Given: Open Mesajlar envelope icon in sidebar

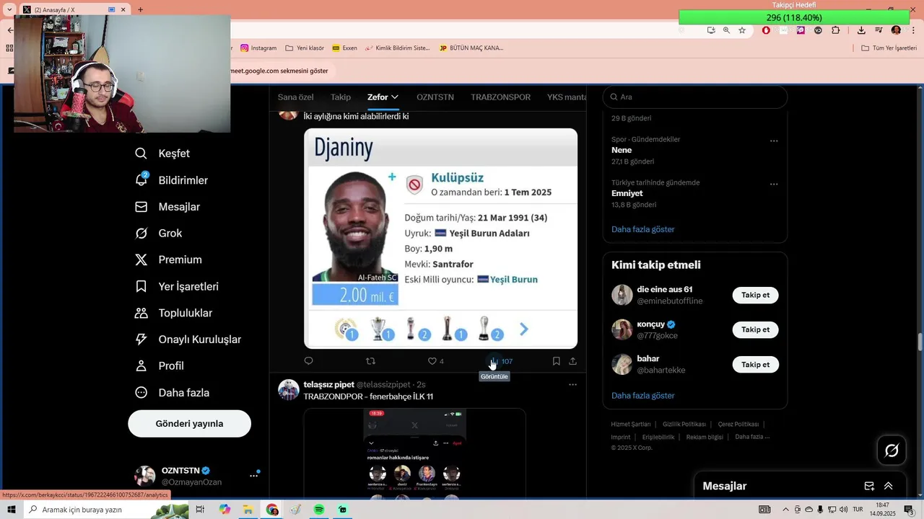Looking at the screenshot, I should [x=141, y=207].
